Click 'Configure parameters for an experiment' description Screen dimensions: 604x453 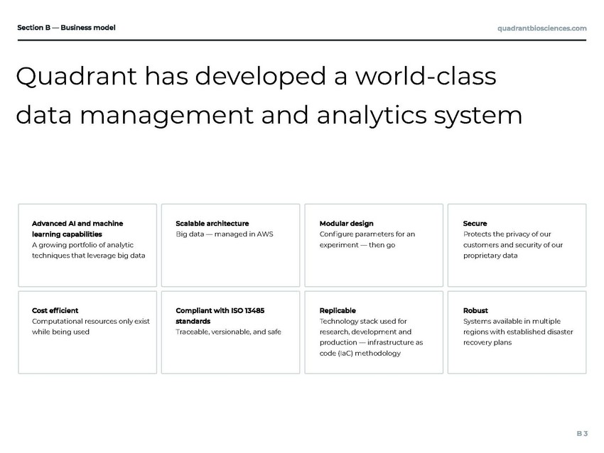point(367,239)
